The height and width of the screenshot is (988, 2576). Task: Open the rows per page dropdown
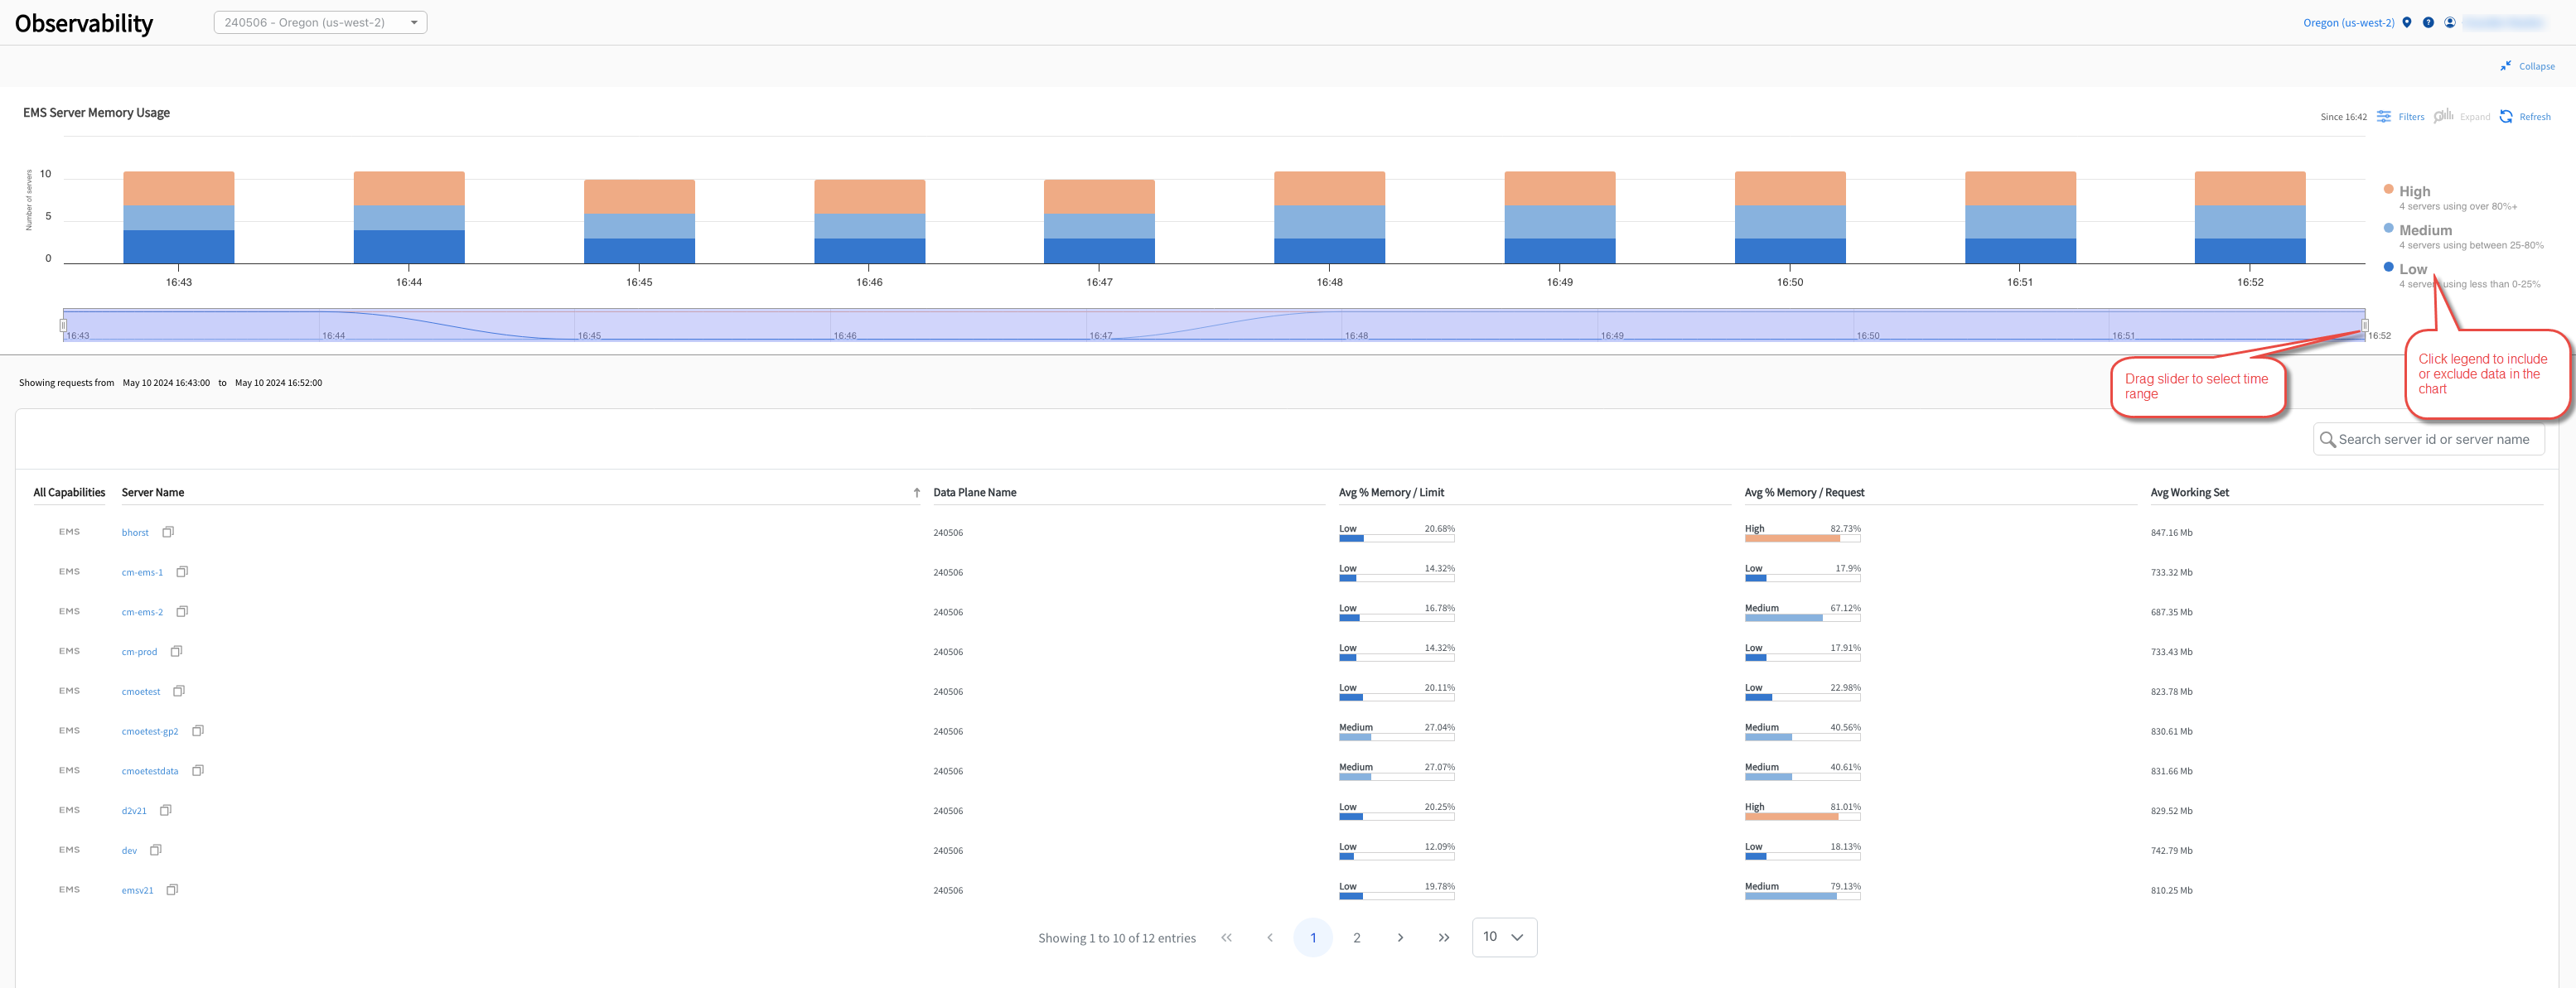(1503, 937)
